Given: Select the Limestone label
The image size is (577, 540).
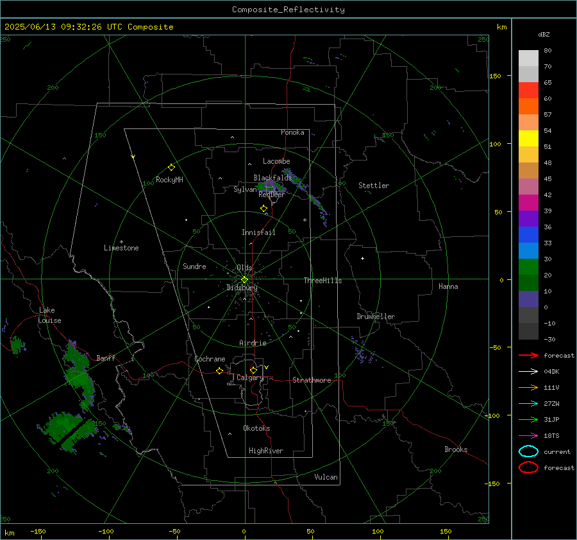Looking at the screenshot, I should coord(121,248).
